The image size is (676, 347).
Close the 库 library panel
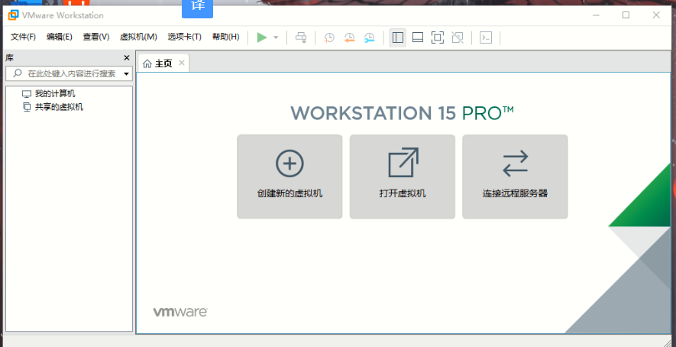[x=126, y=58]
